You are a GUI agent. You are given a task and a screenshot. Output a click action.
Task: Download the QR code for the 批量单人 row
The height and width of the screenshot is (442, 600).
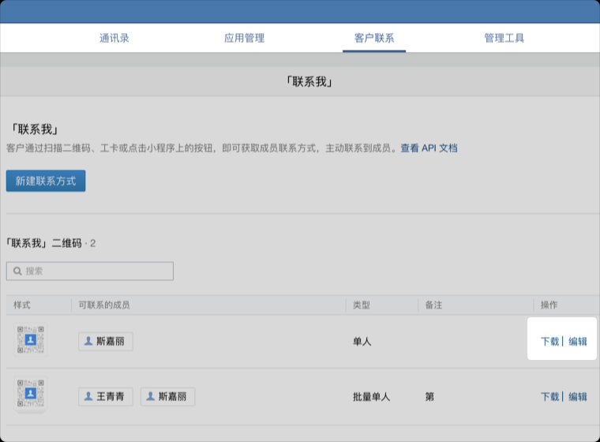coord(549,397)
